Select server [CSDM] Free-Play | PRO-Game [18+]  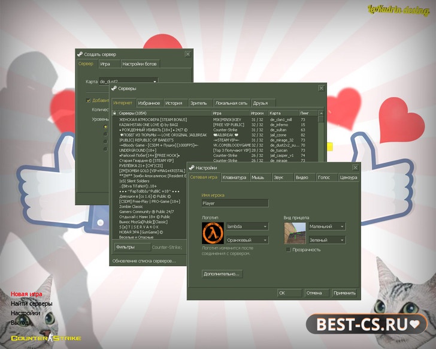[x=150, y=201]
